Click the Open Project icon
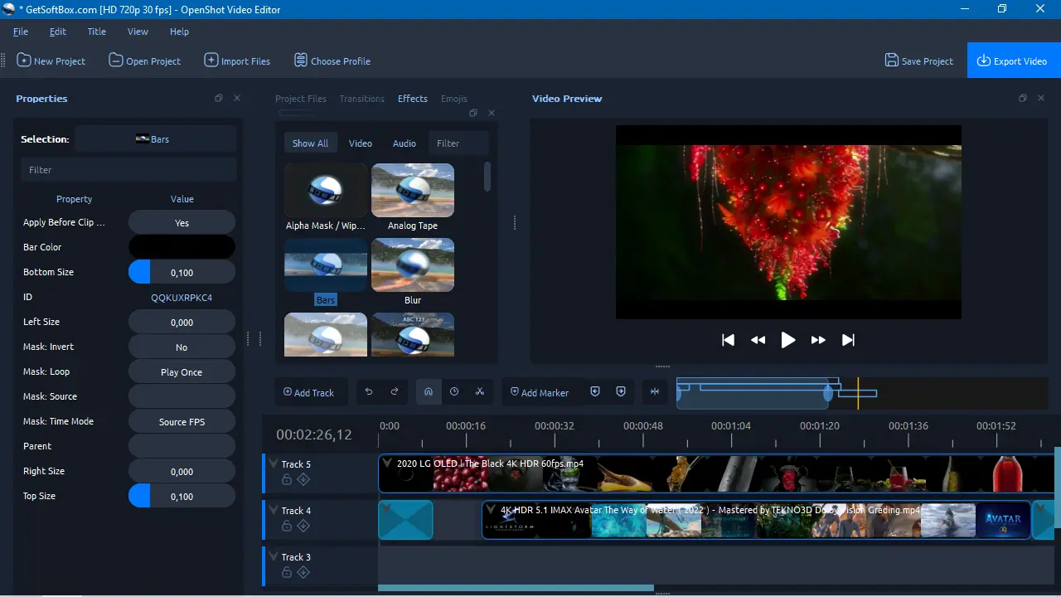Image resolution: width=1061 pixels, height=597 pixels. [x=115, y=61]
